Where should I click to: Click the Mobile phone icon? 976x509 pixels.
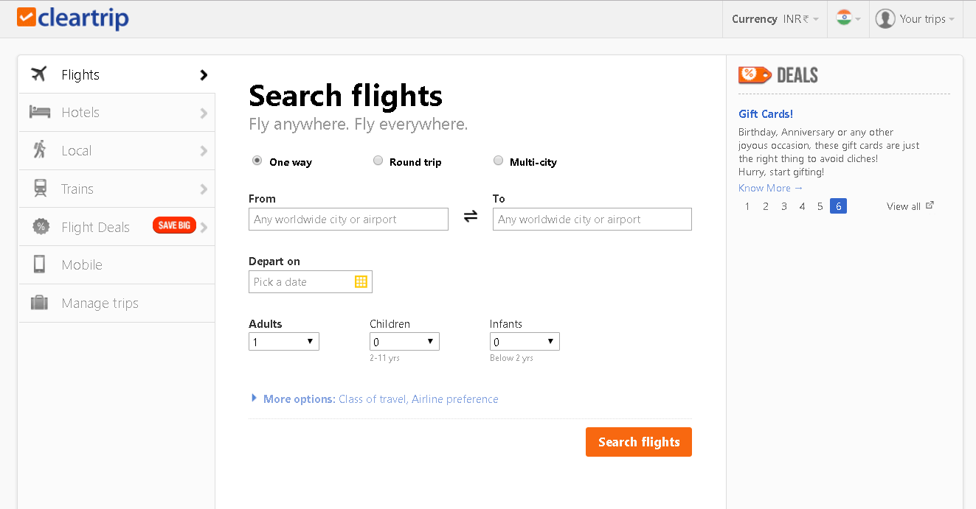coord(39,264)
